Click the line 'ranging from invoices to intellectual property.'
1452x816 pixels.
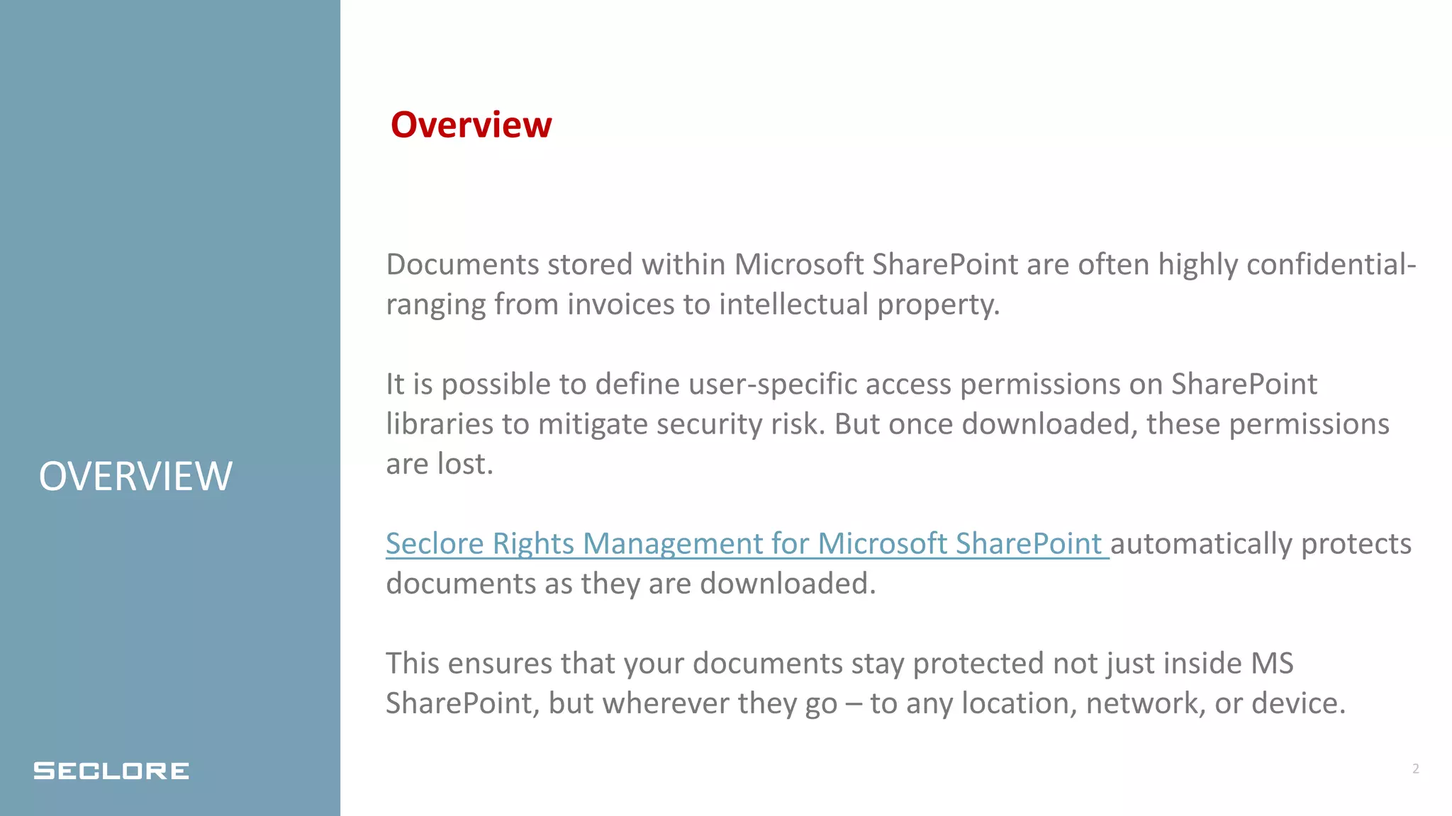click(x=693, y=305)
